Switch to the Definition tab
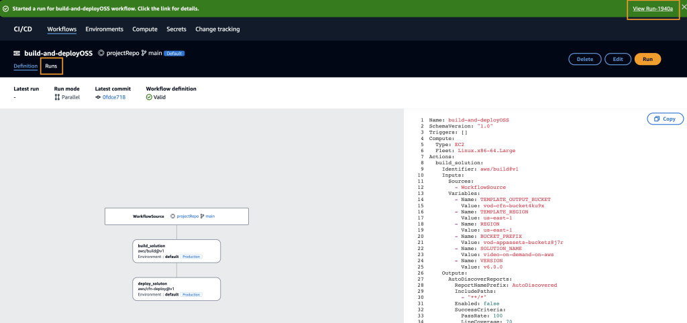This screenshot has width=687, height=323. 25,66
